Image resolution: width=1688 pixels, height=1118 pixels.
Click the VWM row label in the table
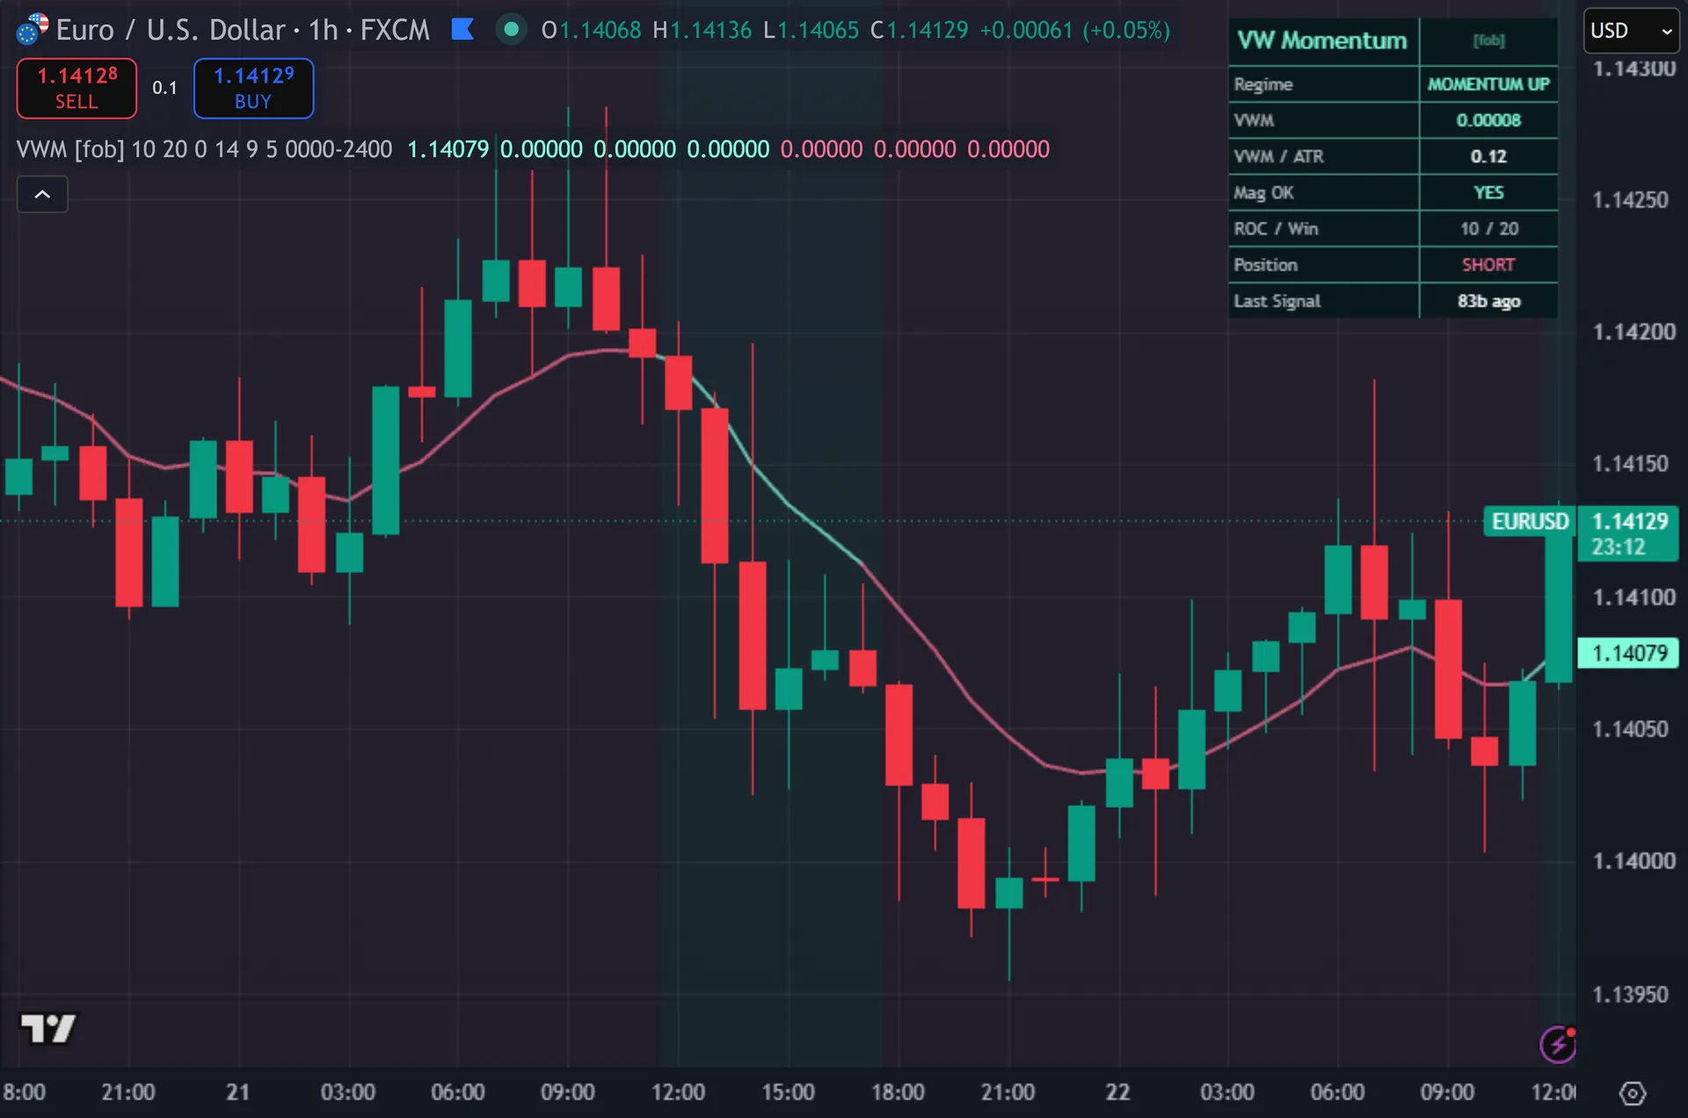click(x=1254, y=120)
